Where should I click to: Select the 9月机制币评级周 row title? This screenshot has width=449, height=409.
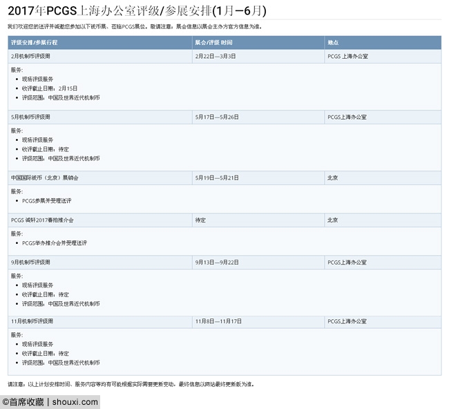click(30, 262)
